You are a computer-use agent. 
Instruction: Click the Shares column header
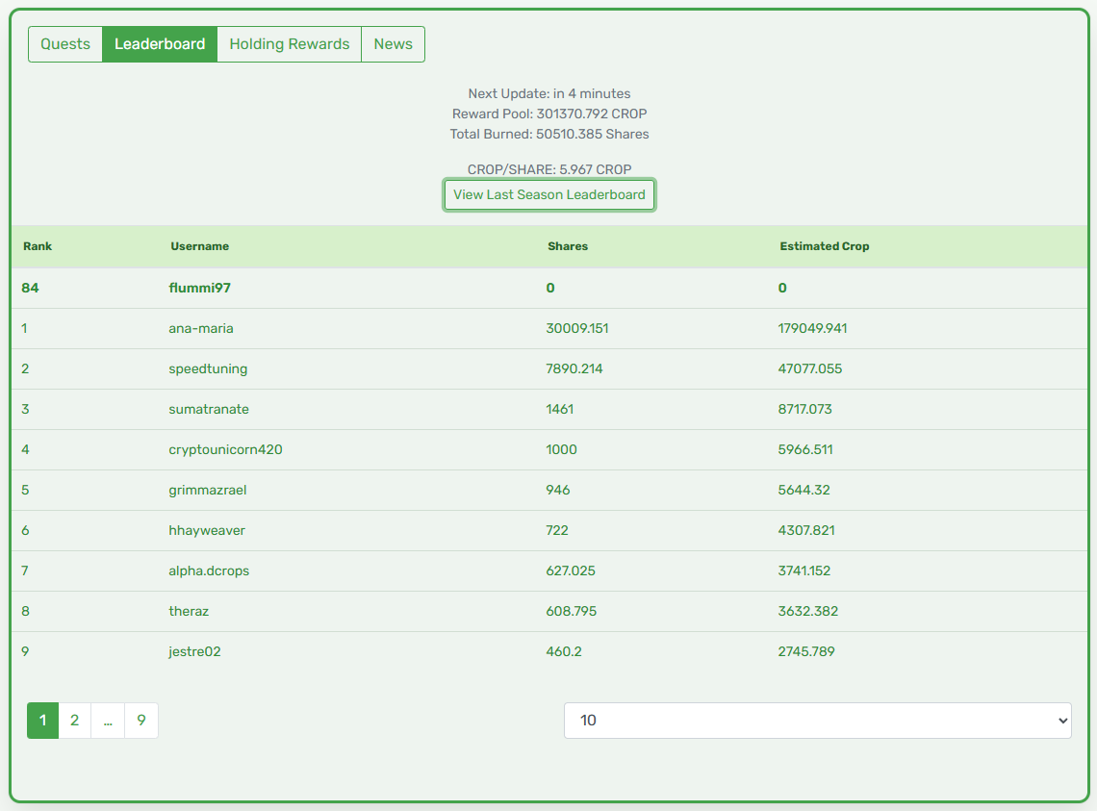568,246
